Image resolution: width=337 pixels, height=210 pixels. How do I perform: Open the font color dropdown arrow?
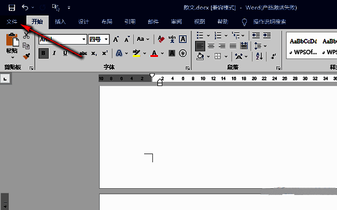tap(163, 53)
